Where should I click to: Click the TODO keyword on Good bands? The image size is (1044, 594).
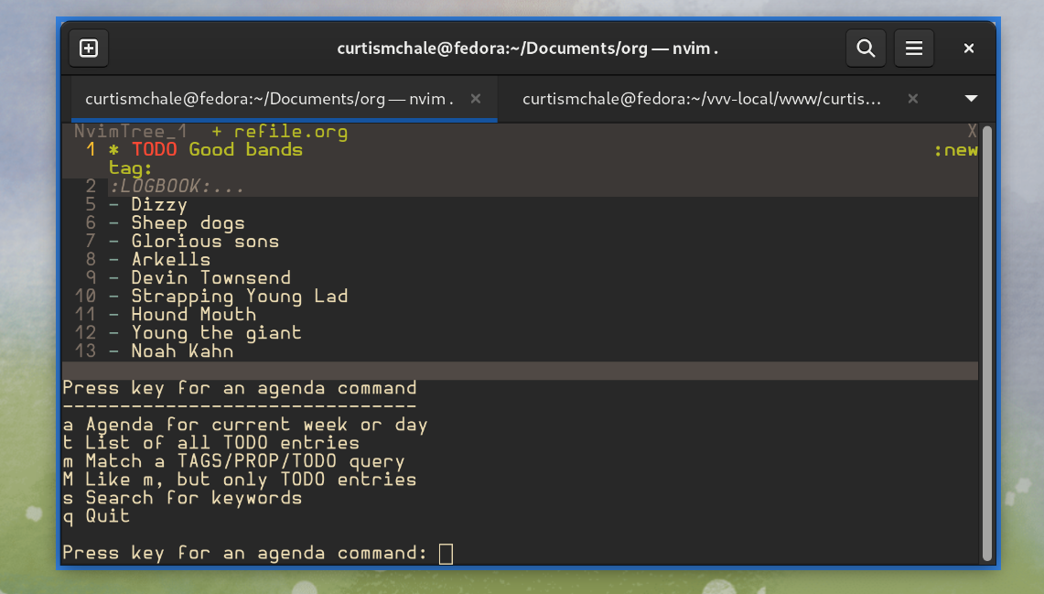(154, 150)
